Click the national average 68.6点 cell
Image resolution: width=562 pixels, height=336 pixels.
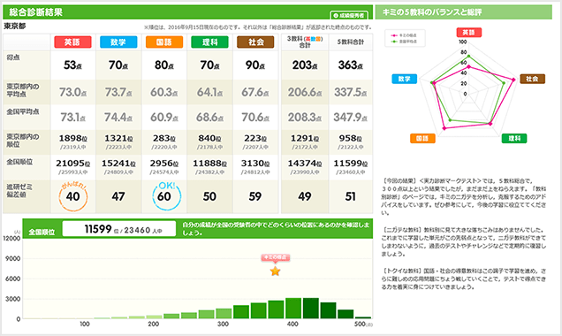click(x=209, y=118)
